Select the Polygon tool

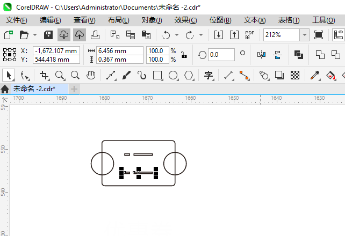tap(189, 76)
